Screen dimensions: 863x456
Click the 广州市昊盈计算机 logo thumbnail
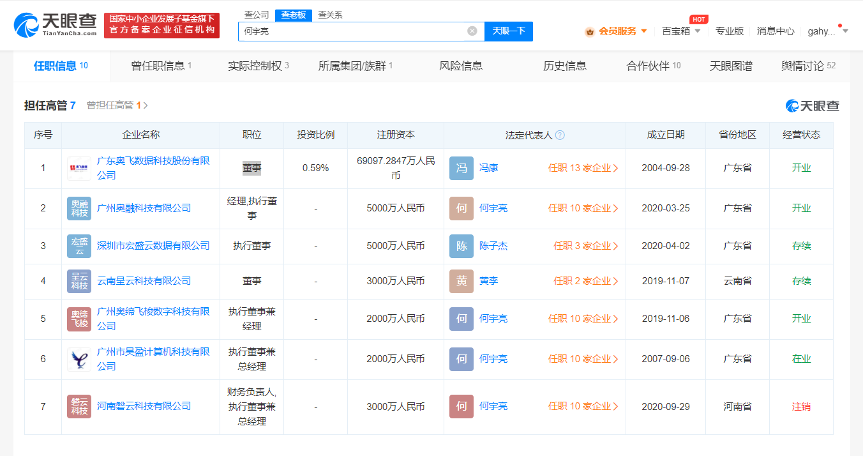79,359
